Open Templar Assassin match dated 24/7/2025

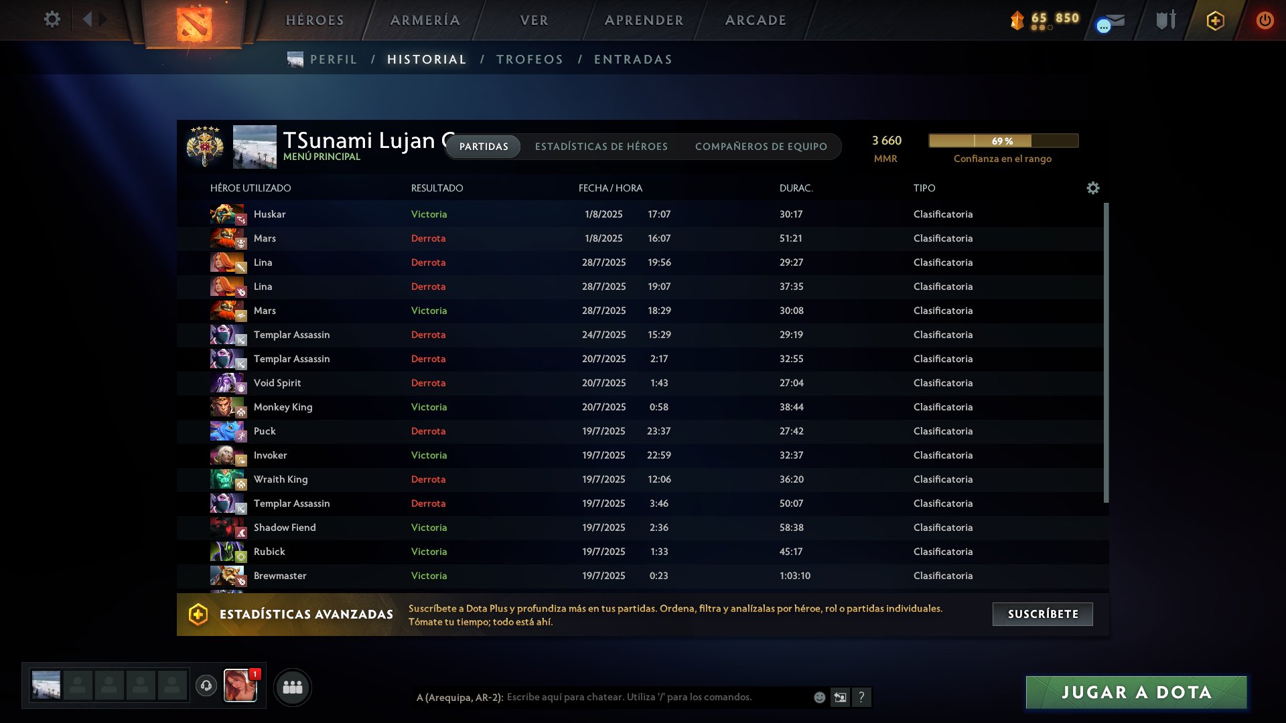(640, 335)
